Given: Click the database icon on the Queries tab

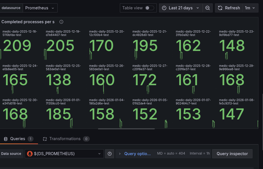Looking at the screenshot, I should (x=5, y=139).
